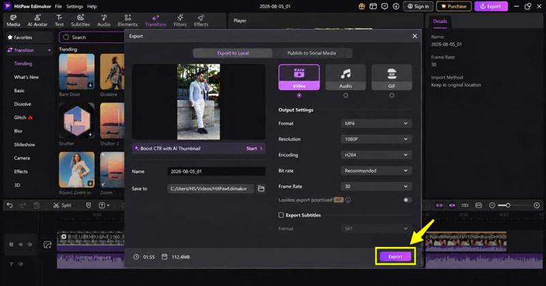546x286 pixels.
Task: Click the Name input field
Action: [x=216, y=171]
